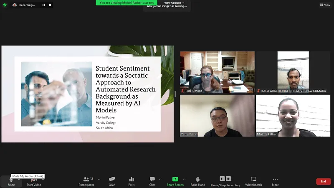Mute the microphone audio
This screenshot has height=188, width=334.
point(11,181)
